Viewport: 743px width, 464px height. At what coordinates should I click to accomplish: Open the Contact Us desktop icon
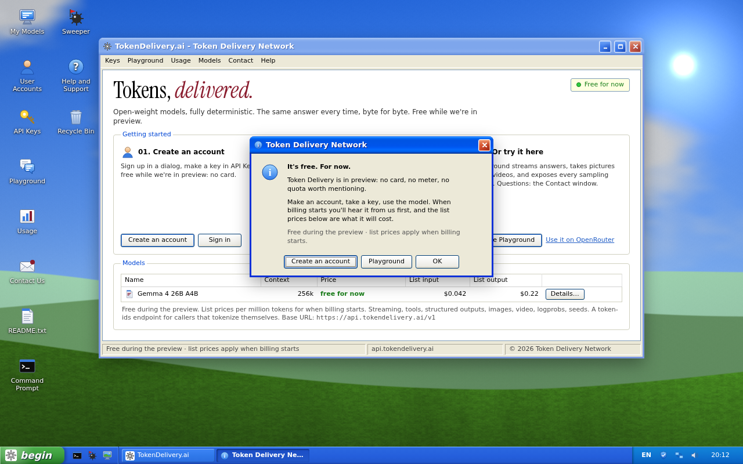tap(27, 271)
